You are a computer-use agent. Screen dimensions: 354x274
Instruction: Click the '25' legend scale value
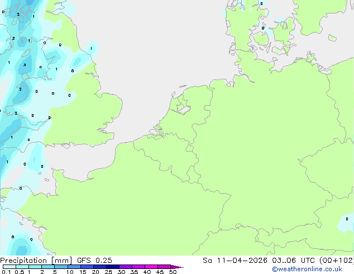(x=108, y=272)
